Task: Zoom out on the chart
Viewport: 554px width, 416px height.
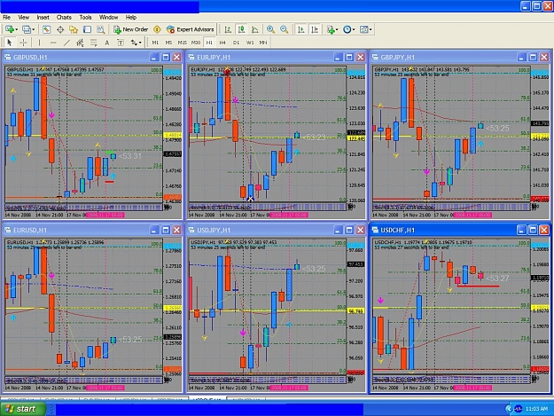Action: (x=284, y=29)
